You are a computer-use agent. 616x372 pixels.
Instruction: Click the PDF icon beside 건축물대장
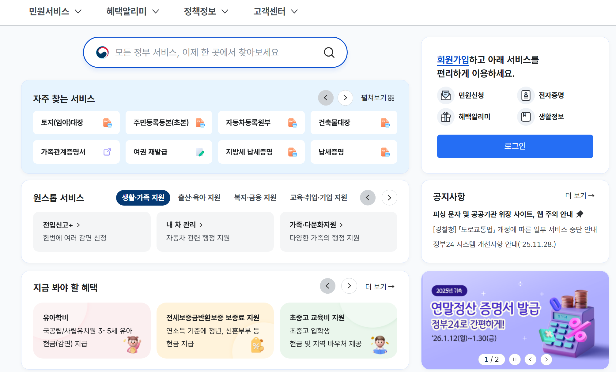pos(385,123)
